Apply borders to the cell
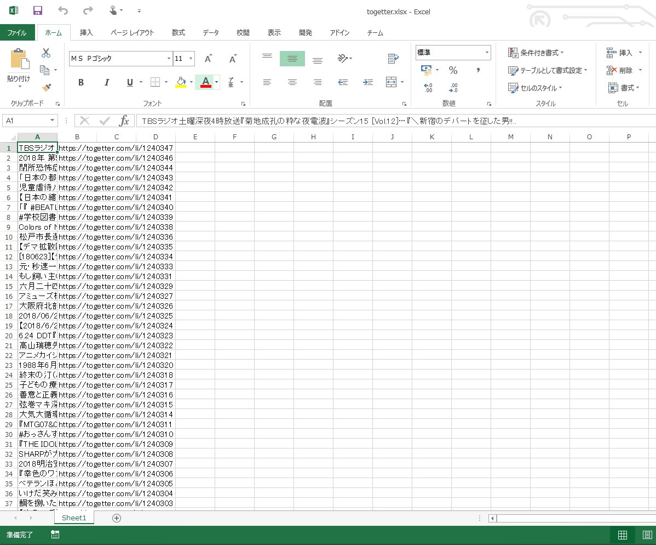This screenshot has height=545, width=656. (x=155, y=82)
